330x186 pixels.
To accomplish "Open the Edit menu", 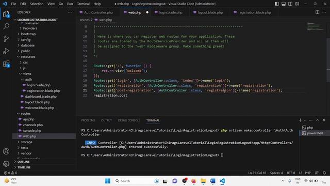I will click(23, 4).
